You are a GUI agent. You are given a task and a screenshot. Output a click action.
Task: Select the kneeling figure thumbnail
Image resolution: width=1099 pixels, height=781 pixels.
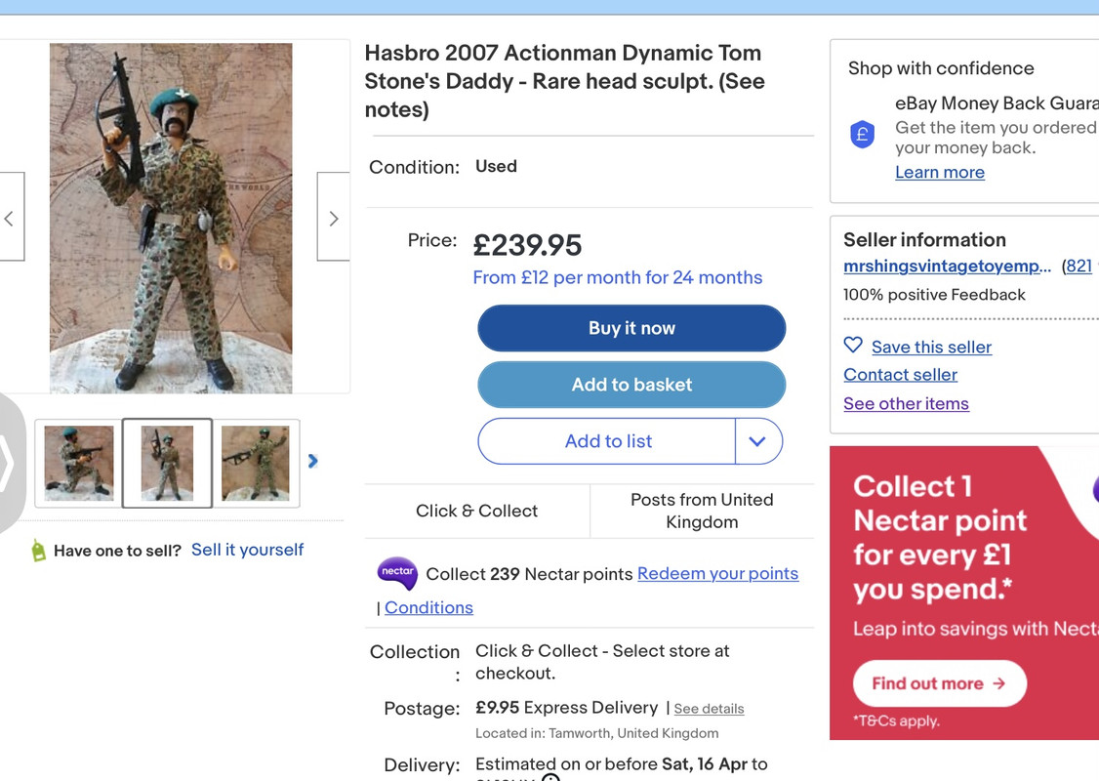(79, 463)
